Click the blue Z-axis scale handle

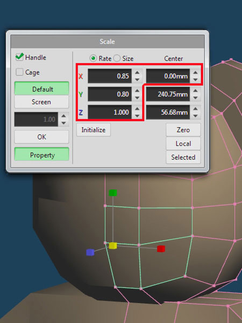(90, 252)
